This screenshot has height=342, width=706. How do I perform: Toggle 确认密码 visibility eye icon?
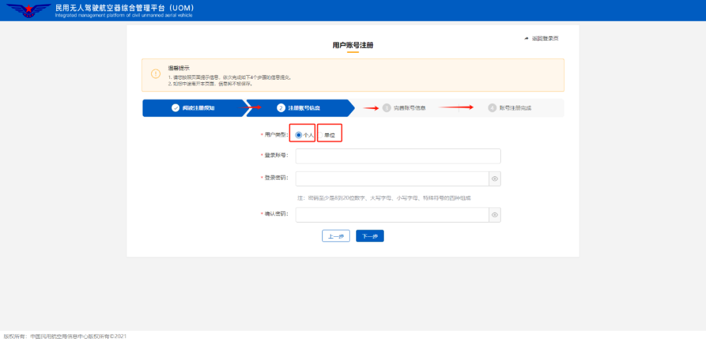495,215
